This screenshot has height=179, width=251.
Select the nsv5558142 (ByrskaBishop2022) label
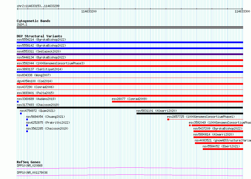point(41,45)
